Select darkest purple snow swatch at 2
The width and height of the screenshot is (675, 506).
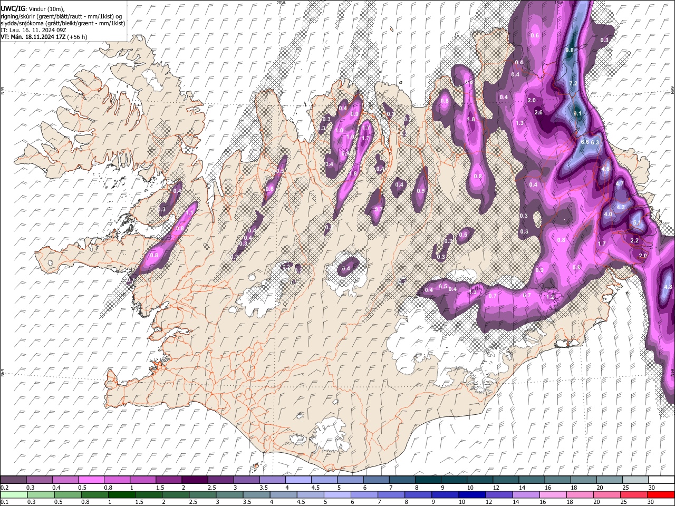pyautogui.click(x=194, y=480)
